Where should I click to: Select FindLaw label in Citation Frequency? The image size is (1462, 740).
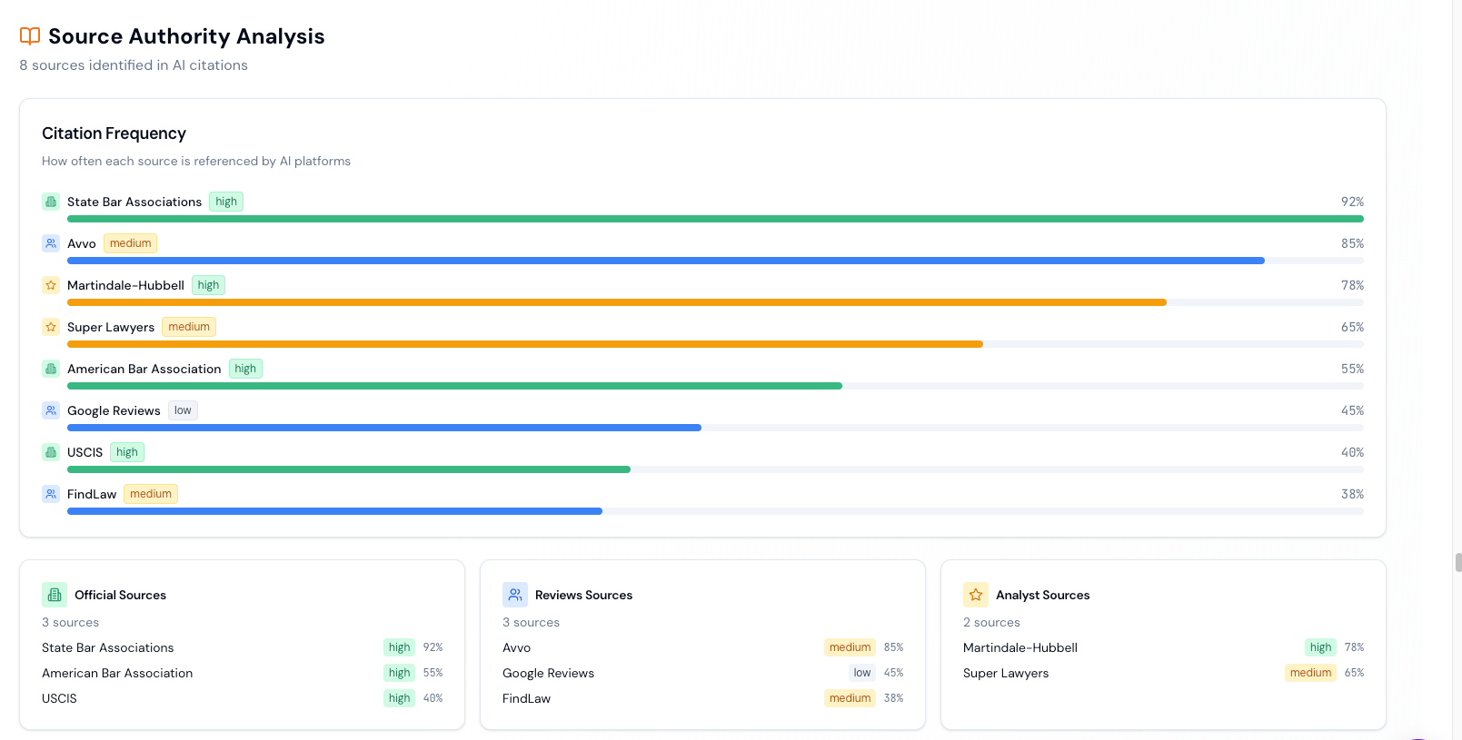tap(92, 494)
